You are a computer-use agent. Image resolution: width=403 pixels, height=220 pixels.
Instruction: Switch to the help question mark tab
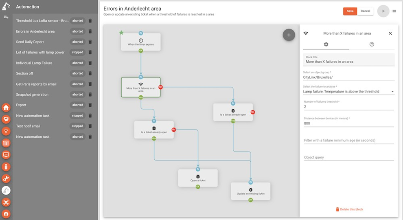tap(372, 44)
